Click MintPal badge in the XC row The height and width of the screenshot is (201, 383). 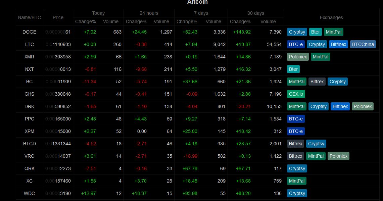point(296,182)
